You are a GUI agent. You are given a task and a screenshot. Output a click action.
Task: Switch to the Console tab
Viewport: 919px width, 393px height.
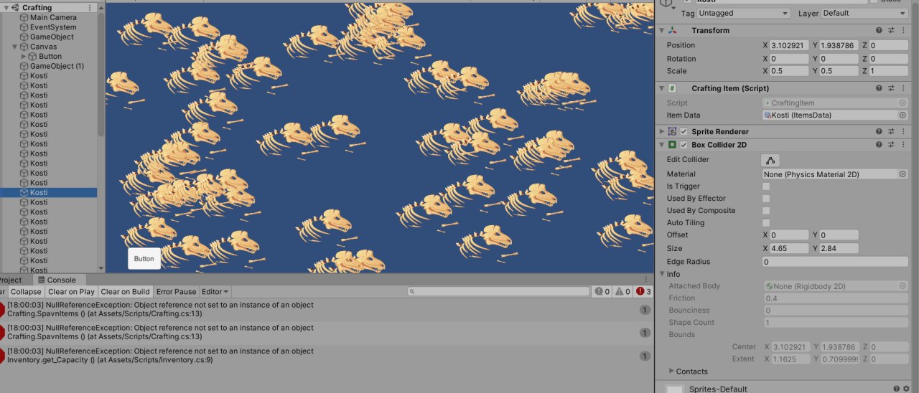pos(61,280)
